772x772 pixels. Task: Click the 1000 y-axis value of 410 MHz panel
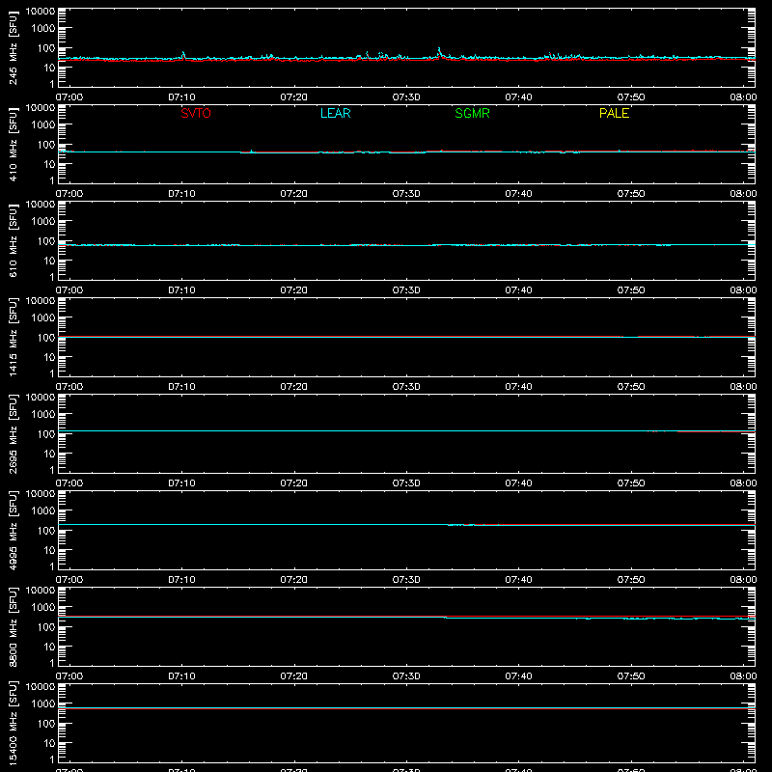point(43,124)
